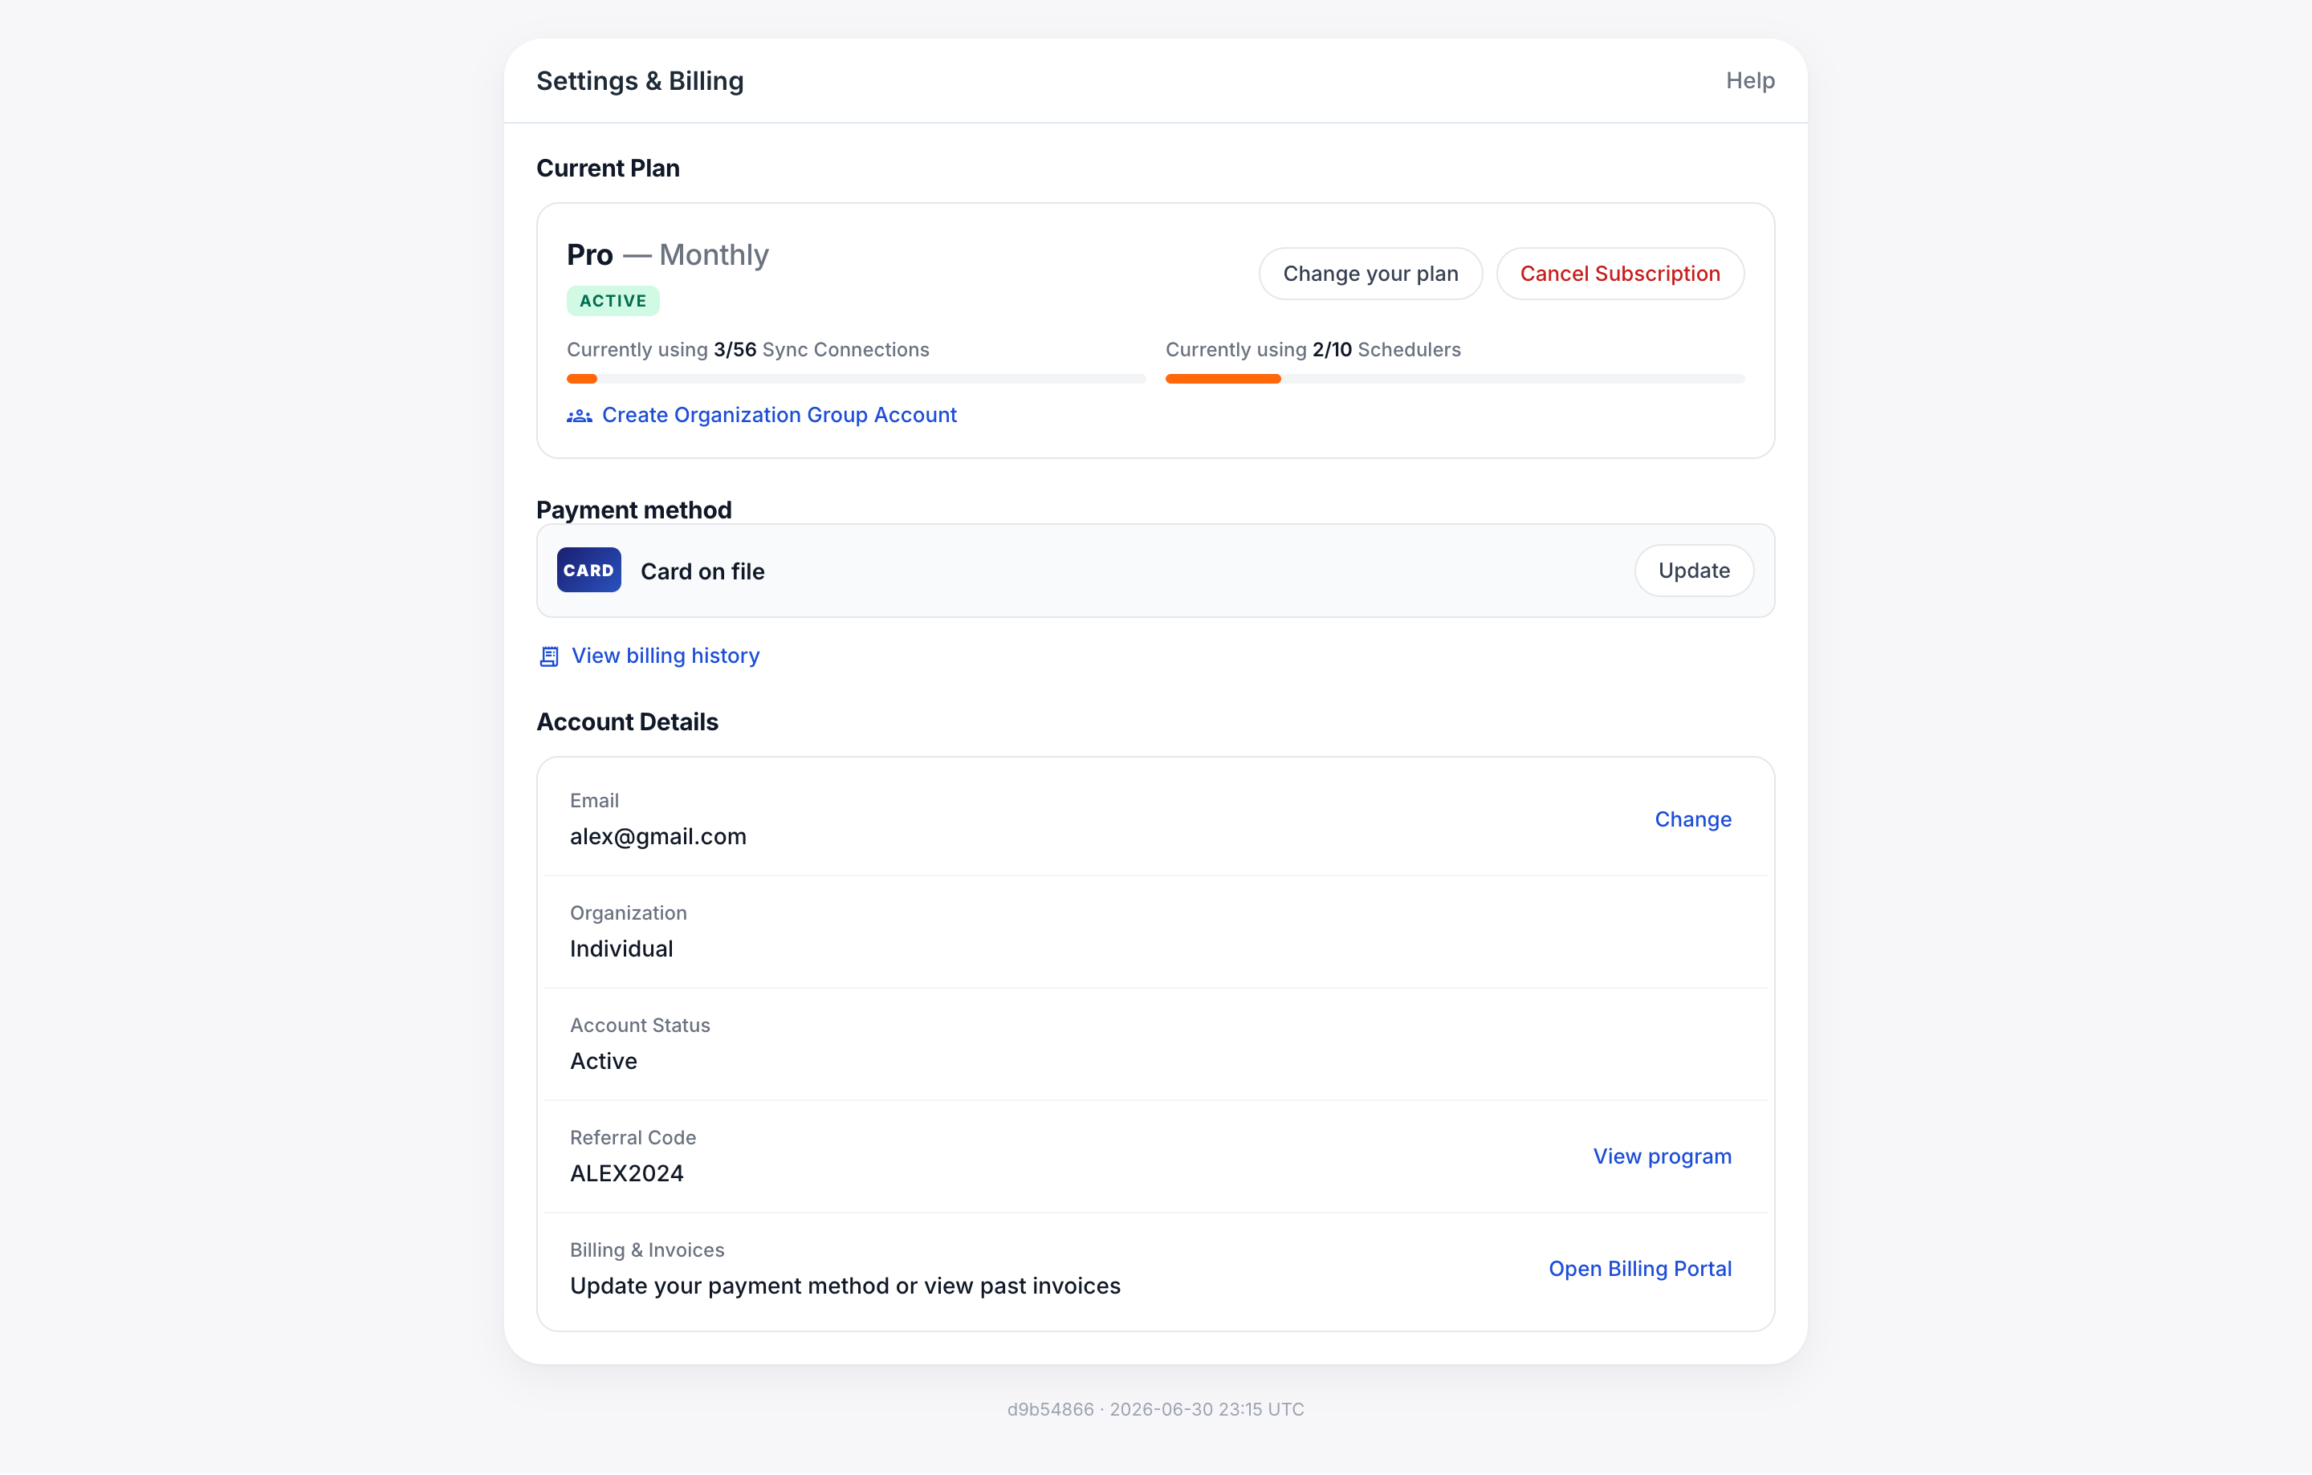Image resolution: width=2312 pixels, height=1475 pixels.
Task: Open Create Organization Group Account link
Action: coord(779,416)
